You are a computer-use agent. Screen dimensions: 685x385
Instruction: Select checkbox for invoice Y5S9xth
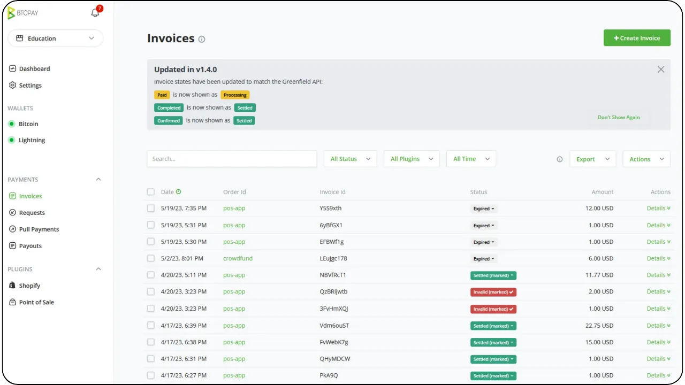pos(151,209)
